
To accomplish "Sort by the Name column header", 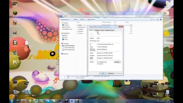I will [78, 22].
